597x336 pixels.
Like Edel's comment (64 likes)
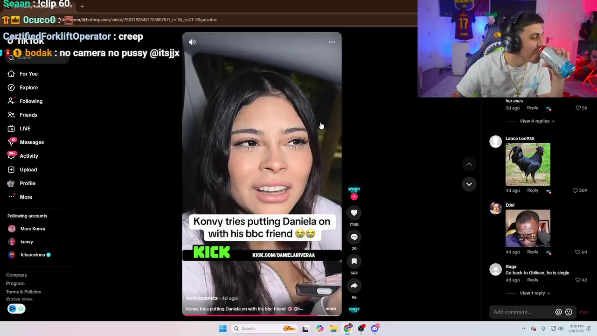coord(578,252)
